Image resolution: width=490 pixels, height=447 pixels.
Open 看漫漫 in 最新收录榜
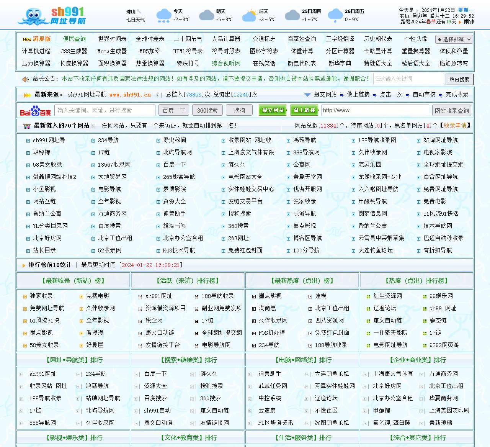95,333
